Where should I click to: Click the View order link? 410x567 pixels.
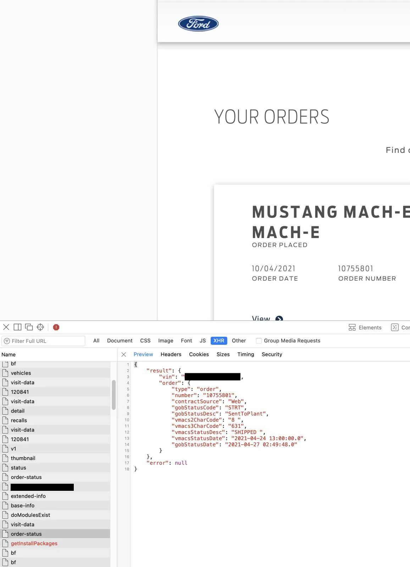(x=261, y=318)
